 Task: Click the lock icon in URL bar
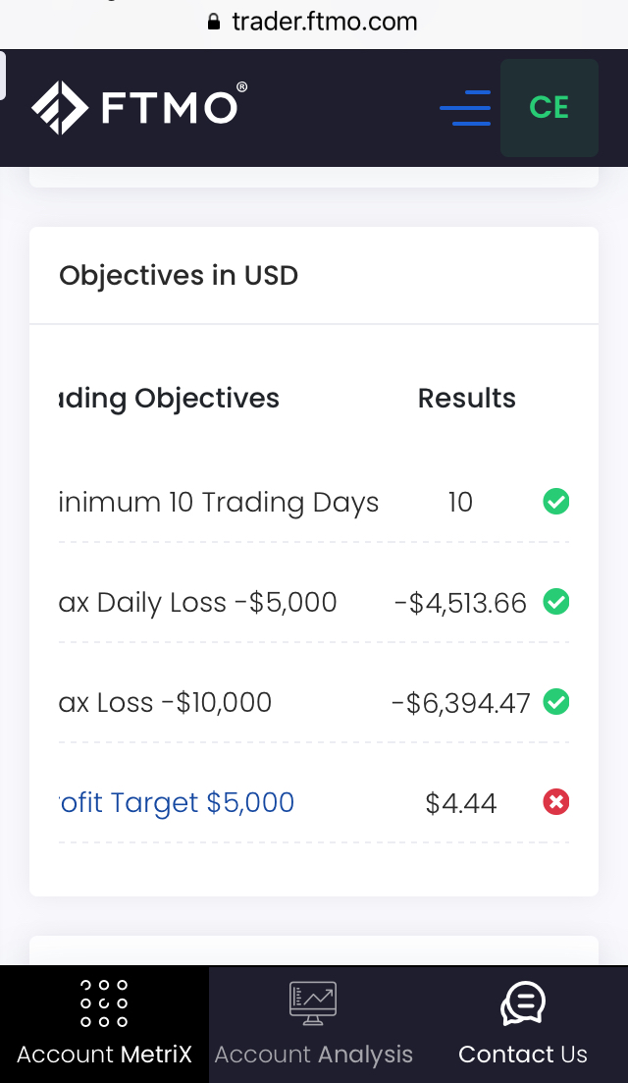tap(215, 22)
